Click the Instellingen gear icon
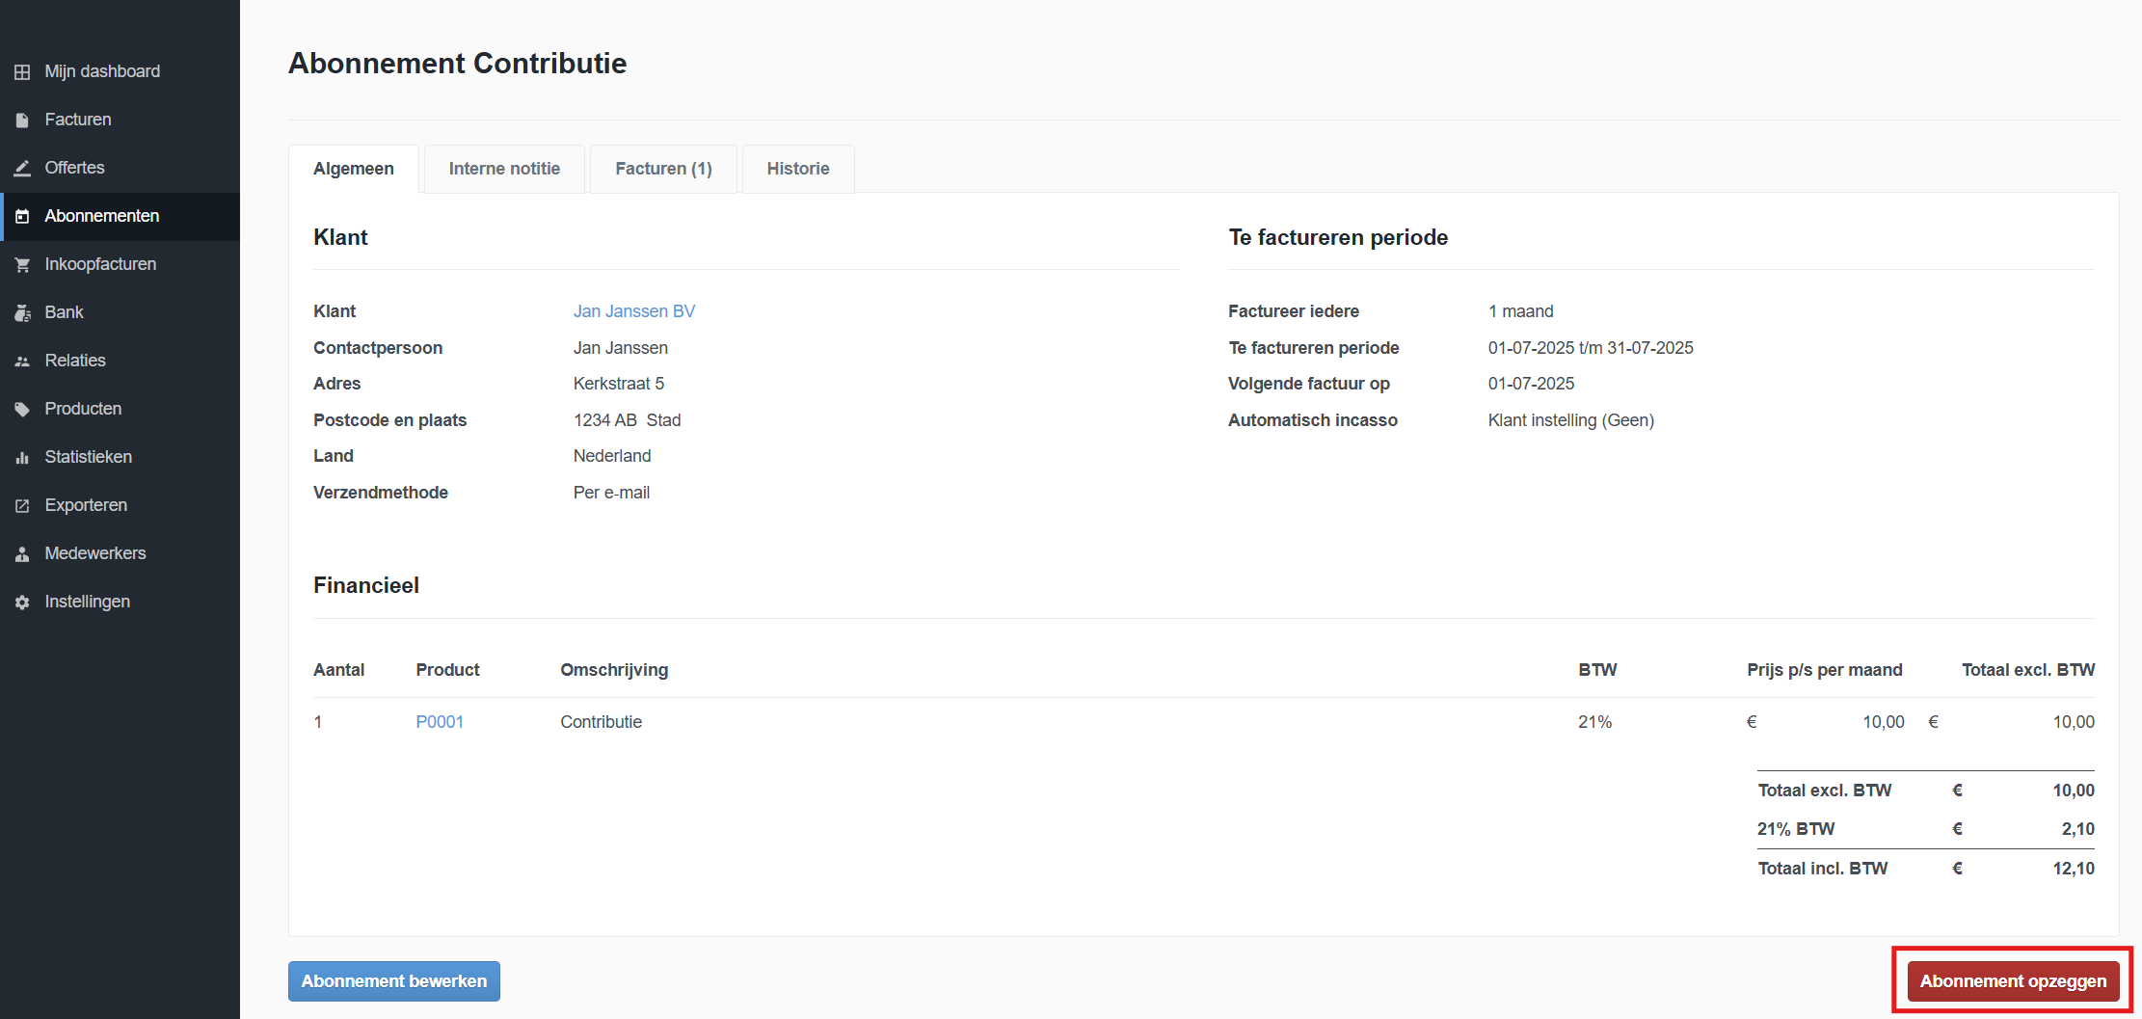This screenshot has width=2142, height=1019. pyautogui.click(x=22, y=603)
